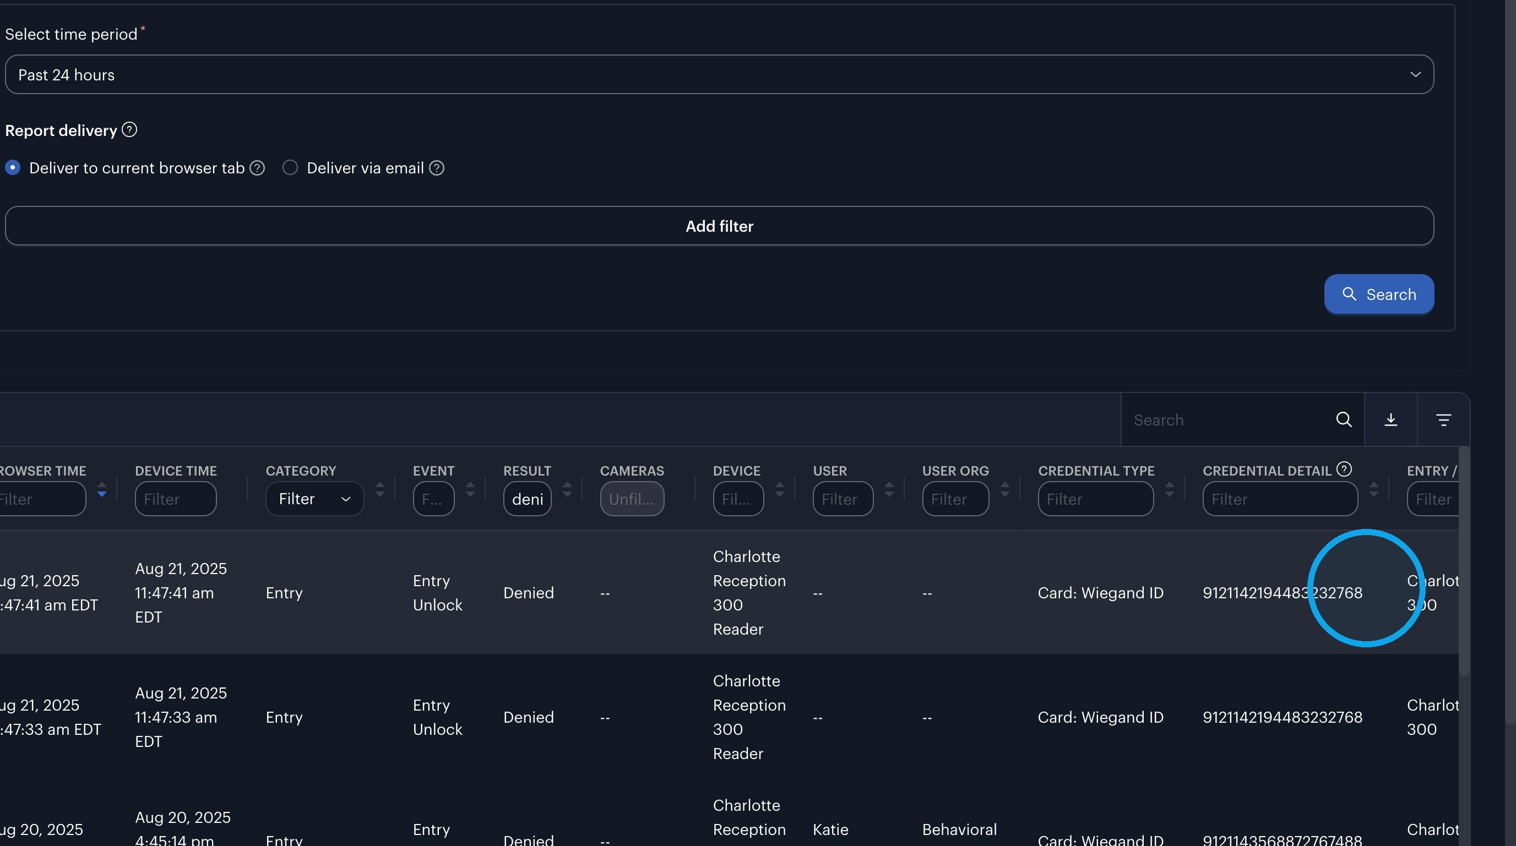Click the Device filter field
Viewport: 1516px width, 846px height.
point(738,499)
